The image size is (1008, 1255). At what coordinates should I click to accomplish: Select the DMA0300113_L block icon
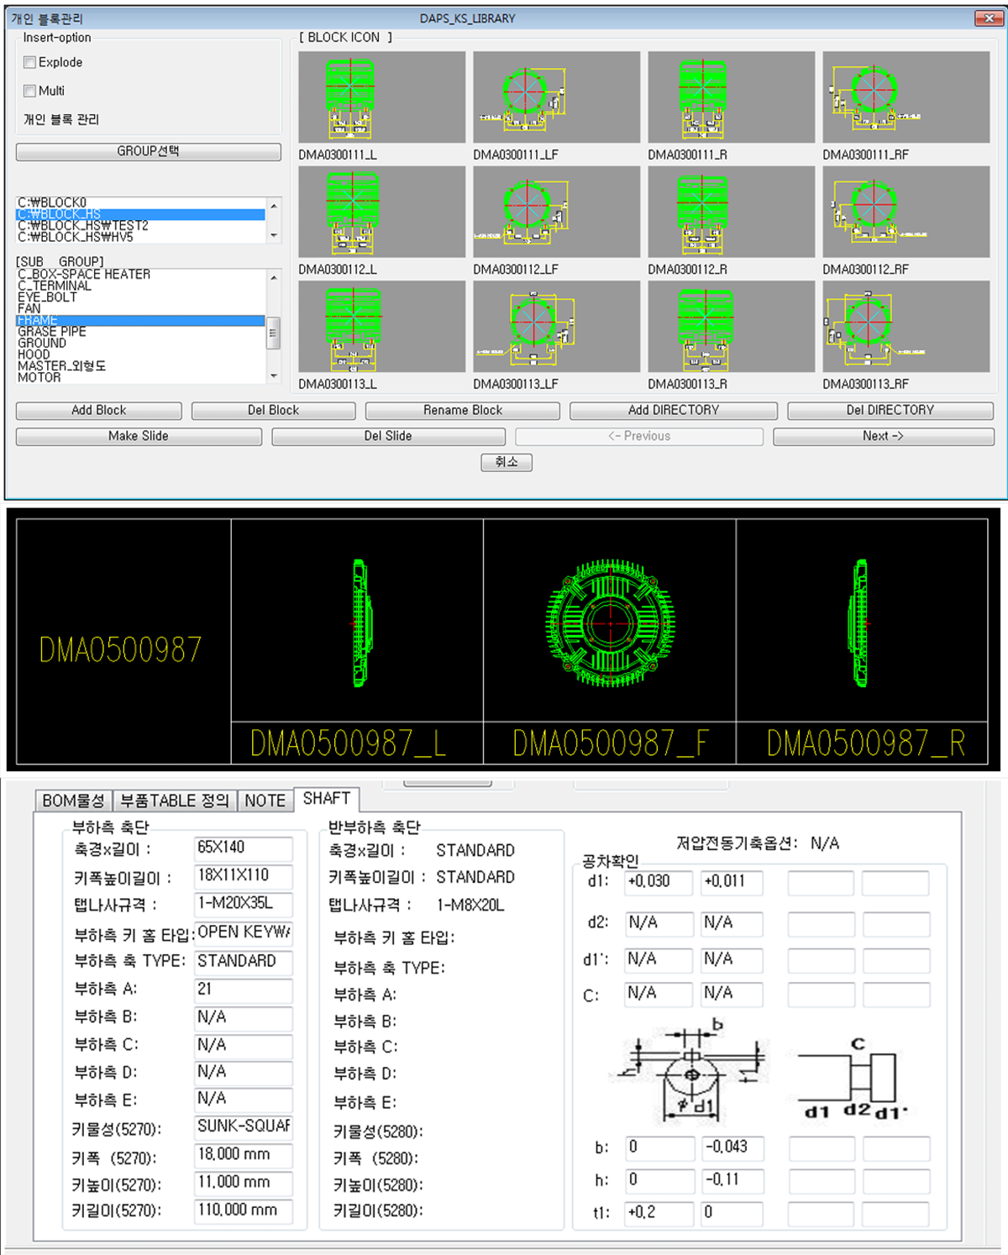381,327
